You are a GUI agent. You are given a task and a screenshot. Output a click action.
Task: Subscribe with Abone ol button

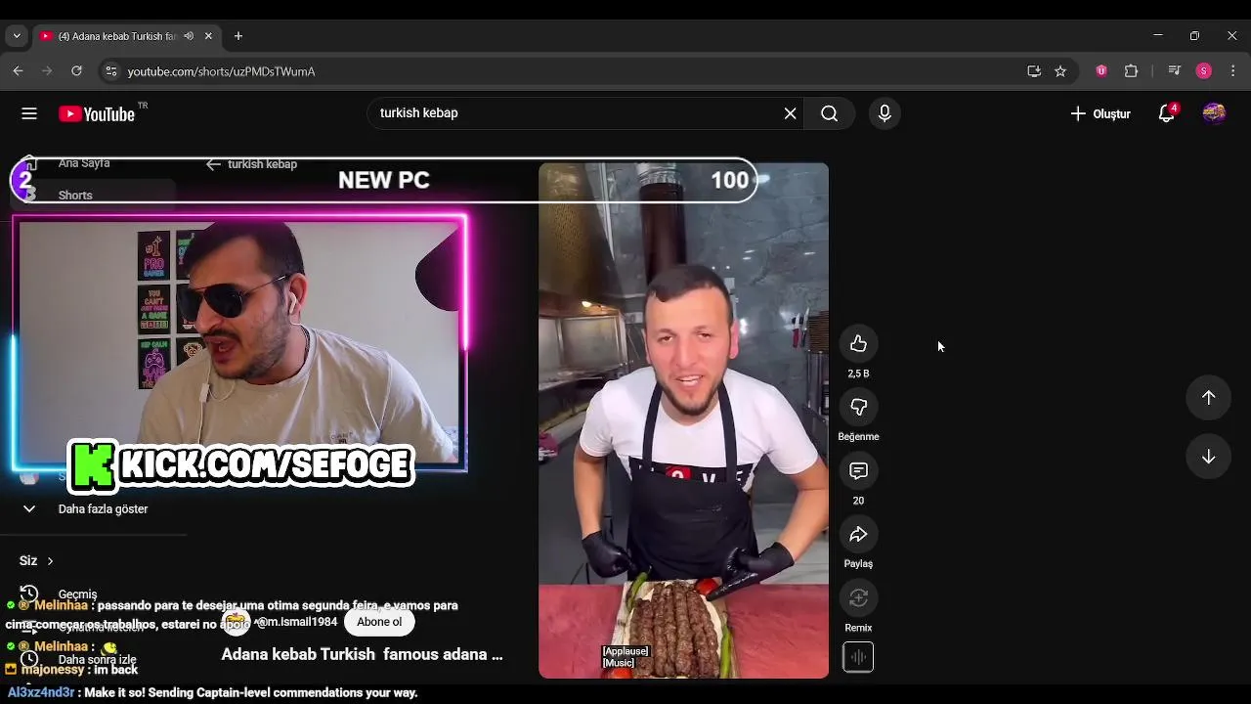pos(379,622)
